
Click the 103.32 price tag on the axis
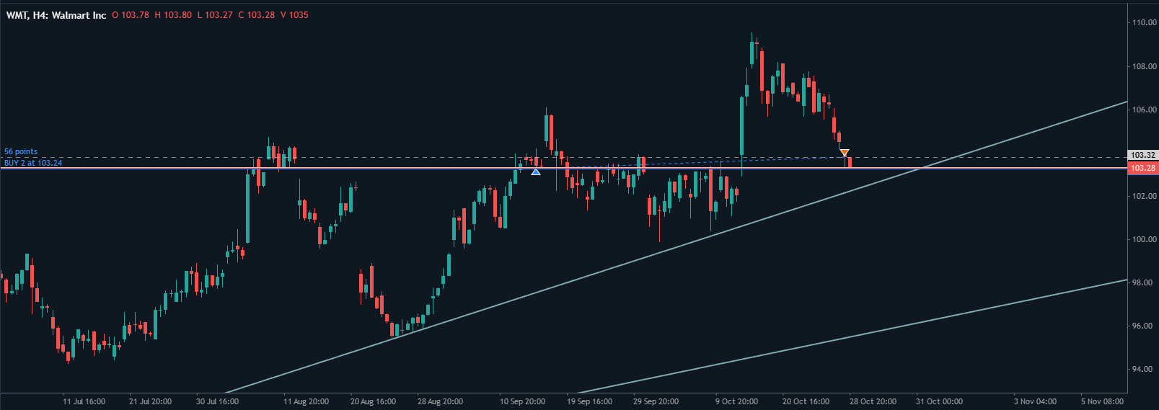tap(1143, 155)
